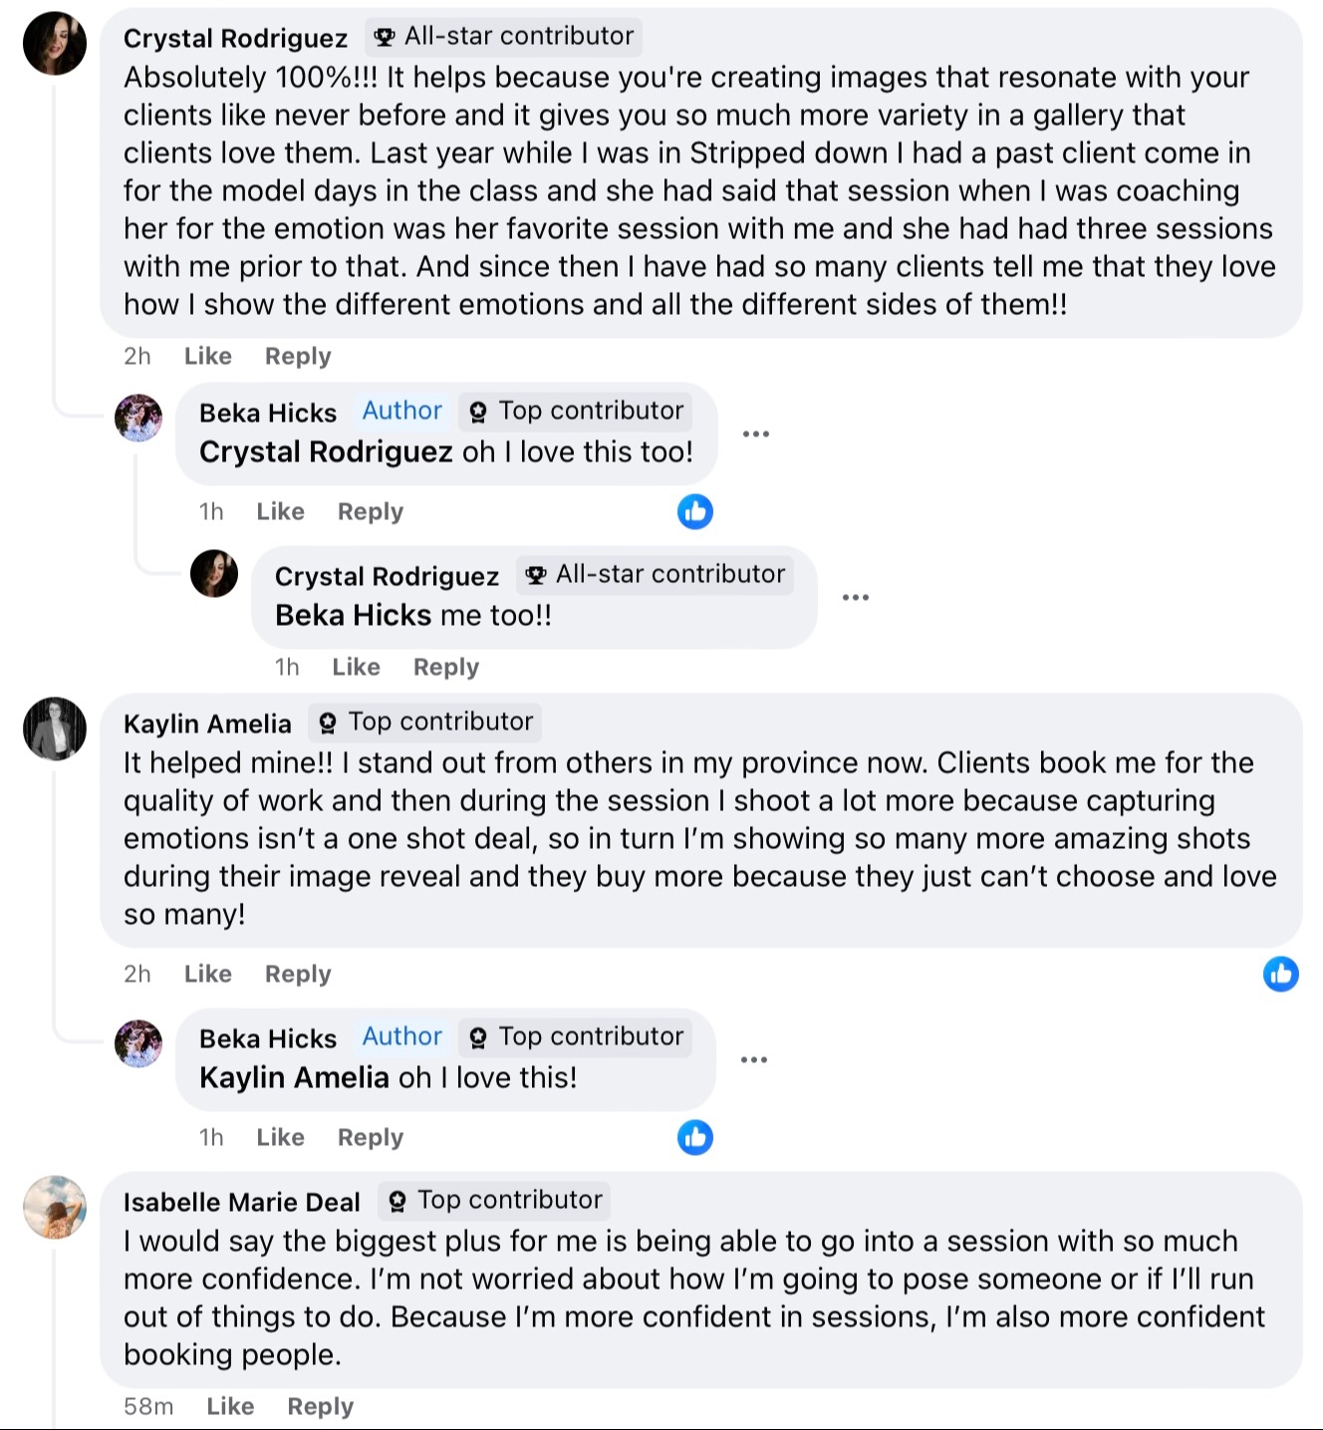View like reaction on 'oh I love this!' reply

click(695, 1137)
